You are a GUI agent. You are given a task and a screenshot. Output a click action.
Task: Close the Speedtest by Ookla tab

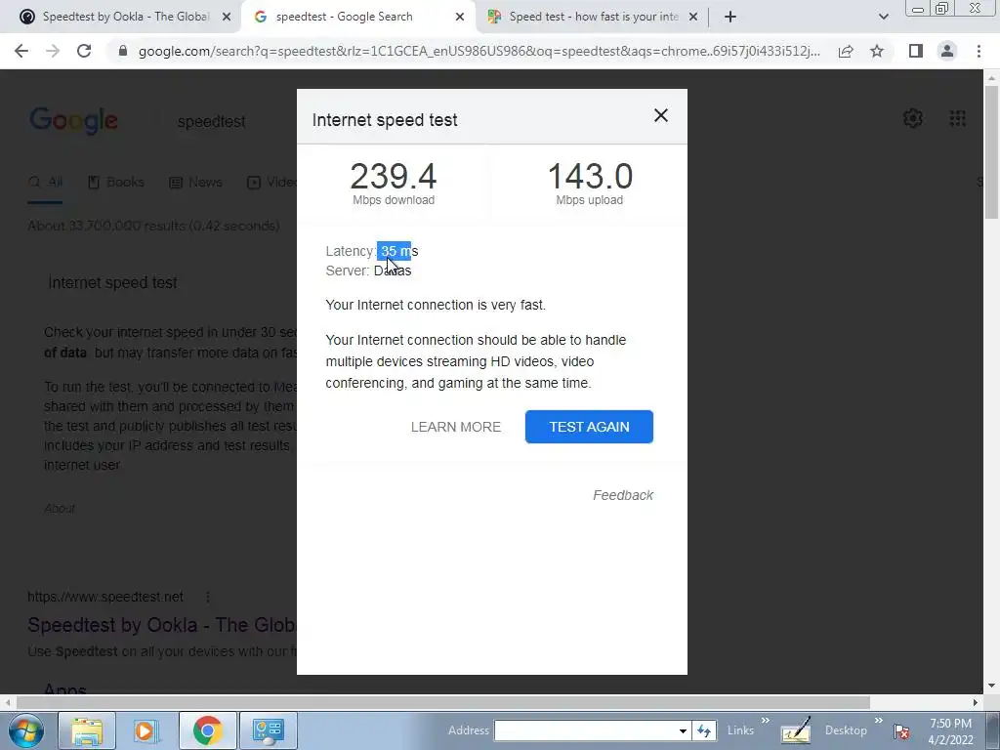pos(227,18)
